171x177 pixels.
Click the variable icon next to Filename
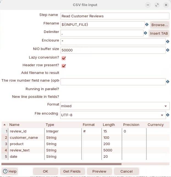pyautogui.click(x=147, y=25)
